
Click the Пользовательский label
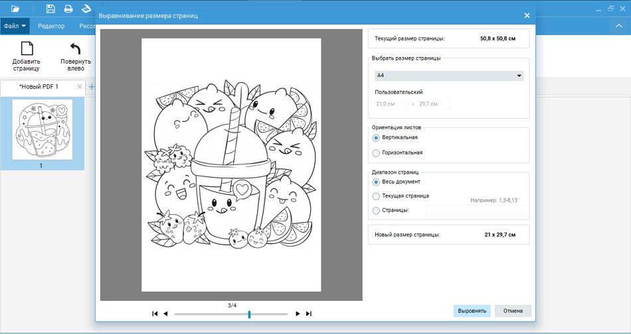tap(399, 92)
